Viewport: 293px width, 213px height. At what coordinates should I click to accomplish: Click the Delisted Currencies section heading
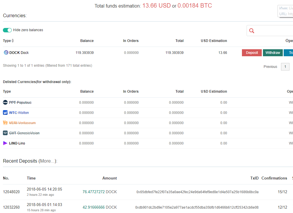pyautogui.click(x=37, y=82)
